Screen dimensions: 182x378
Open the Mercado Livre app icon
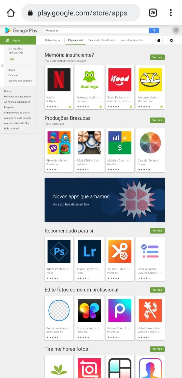(150, 80)
